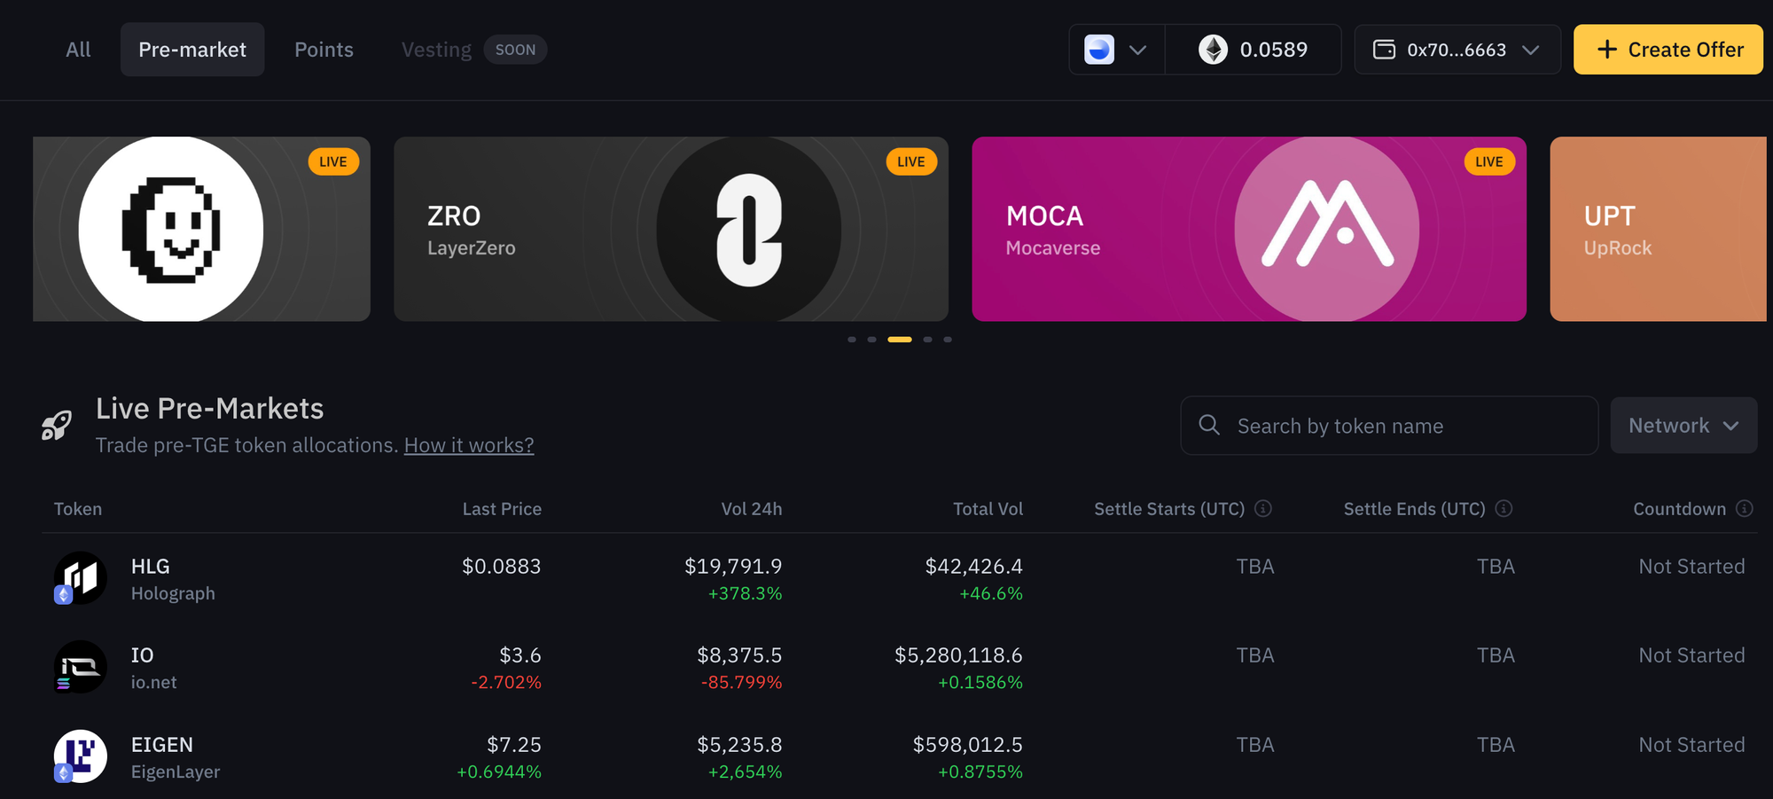Click HLG 24h volume $19,791.9
Screen dimensions: 1773x799
(x=733, y=567)
